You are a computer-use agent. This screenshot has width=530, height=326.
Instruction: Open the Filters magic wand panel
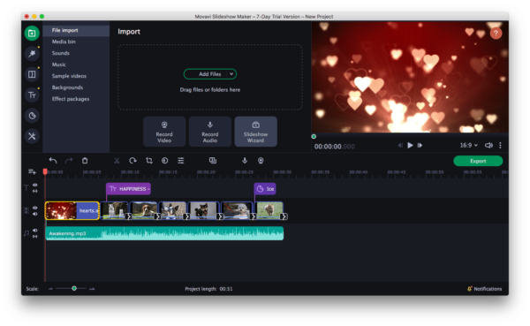click(x=32, y=53)
